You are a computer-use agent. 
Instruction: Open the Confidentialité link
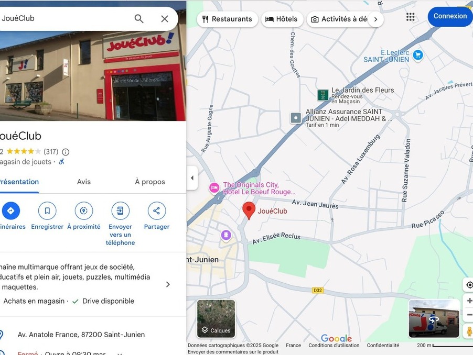[x=383, y=346]
